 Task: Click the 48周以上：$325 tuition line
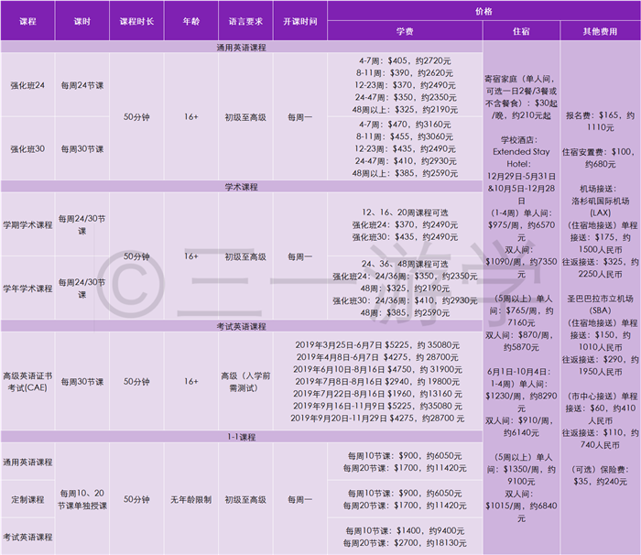click(x=405, y=110)
